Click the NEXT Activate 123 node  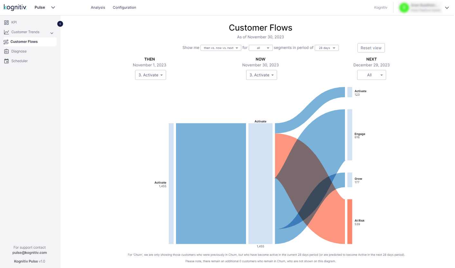(x=350, y=92)
